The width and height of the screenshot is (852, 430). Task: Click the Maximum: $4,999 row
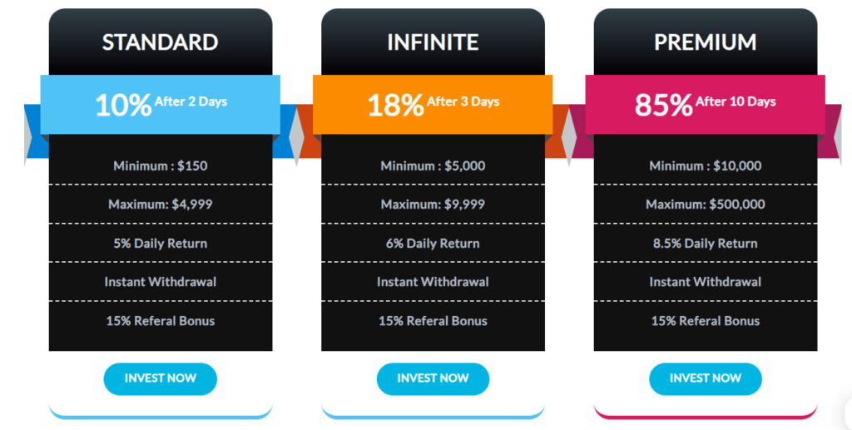(x=161, y=204)
